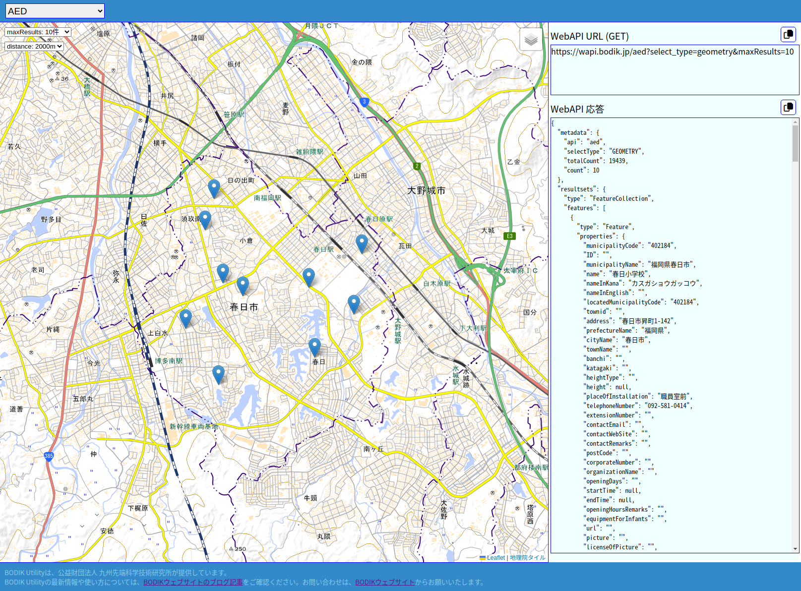
Task: Click the AED marker near 上白水
Action: [x=185, y=318]
